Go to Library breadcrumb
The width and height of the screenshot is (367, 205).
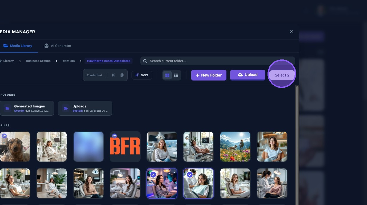[7, 61]
